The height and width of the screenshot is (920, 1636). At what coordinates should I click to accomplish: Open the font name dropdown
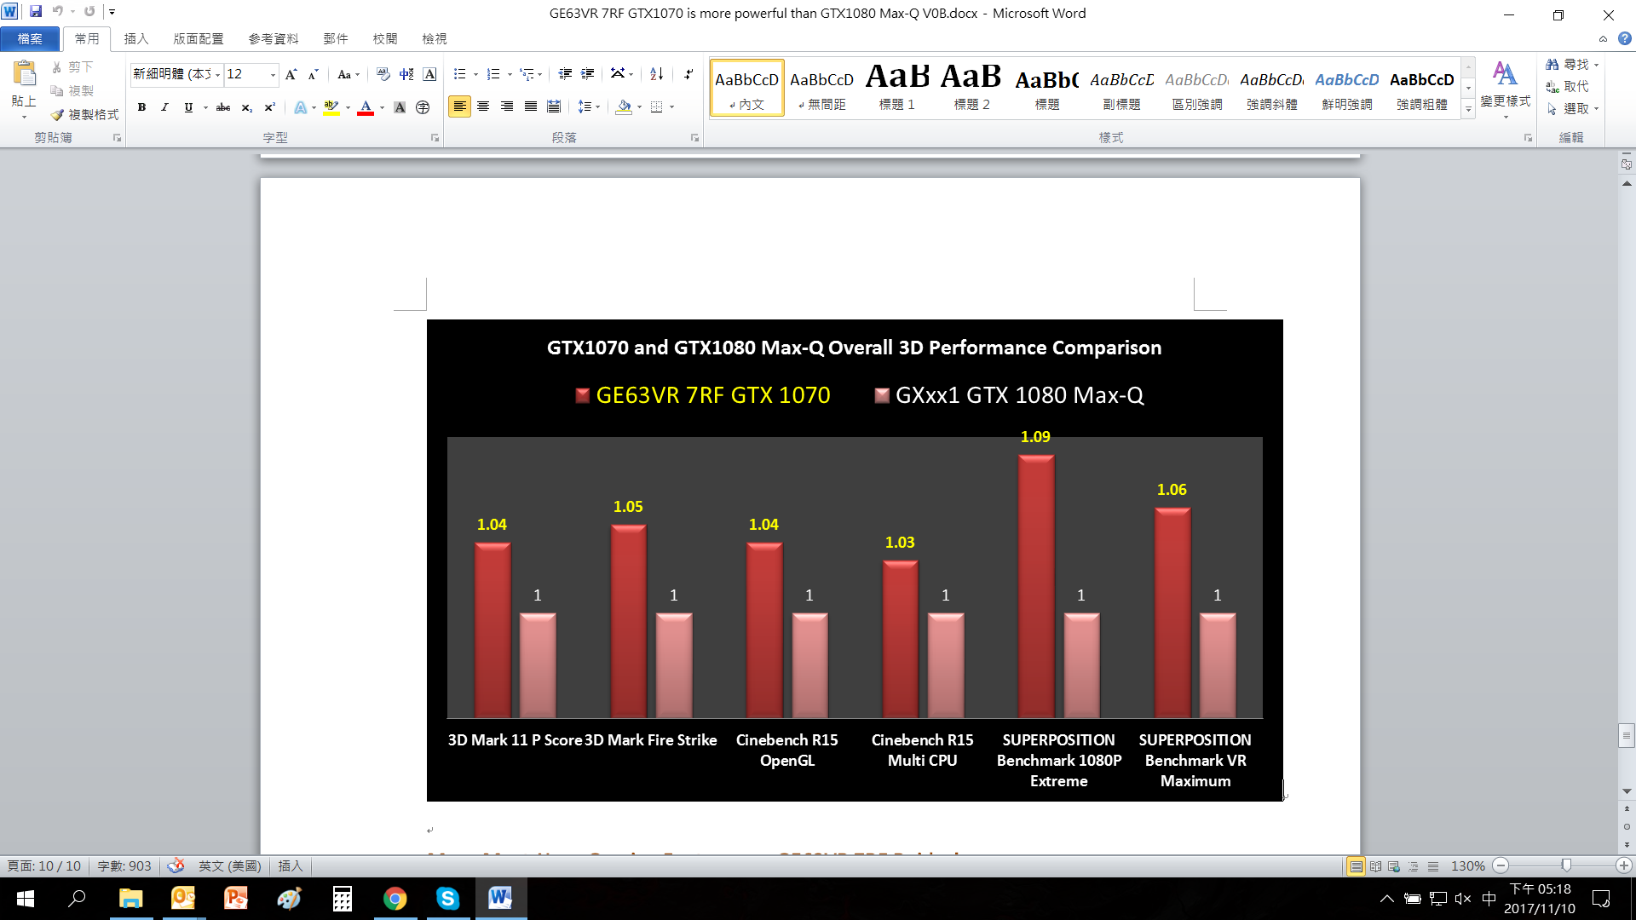(218, 75)
